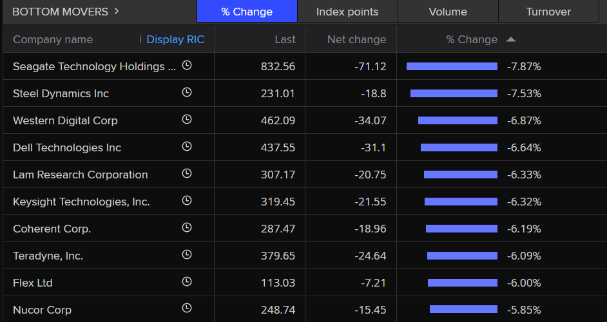Open Western Digital Corp company name

coord(65,121)
